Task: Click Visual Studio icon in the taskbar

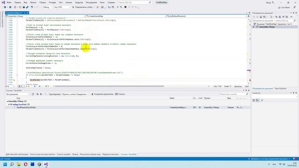Action: [46, 164]
